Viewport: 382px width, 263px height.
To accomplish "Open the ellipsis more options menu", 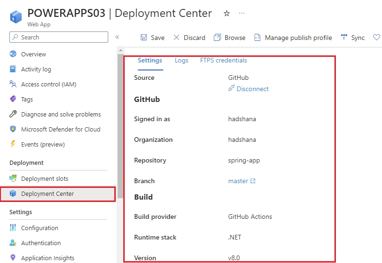I will (x=242, y=13).
